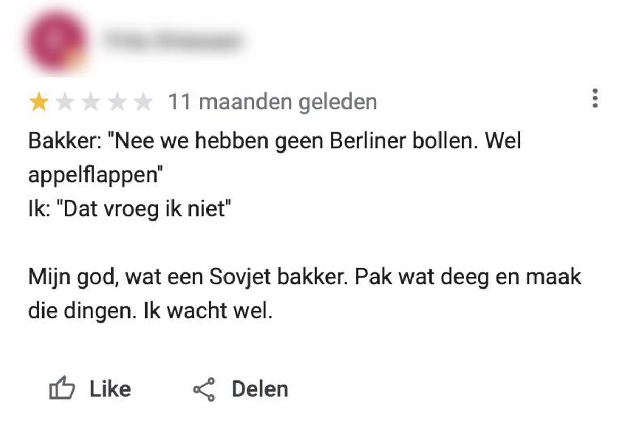Open the review's three-dot options menu

coord(595,99)
